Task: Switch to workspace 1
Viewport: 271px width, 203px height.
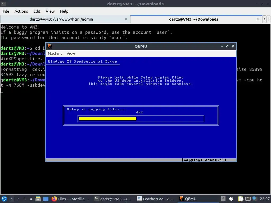Action: [x=12, y=199]
